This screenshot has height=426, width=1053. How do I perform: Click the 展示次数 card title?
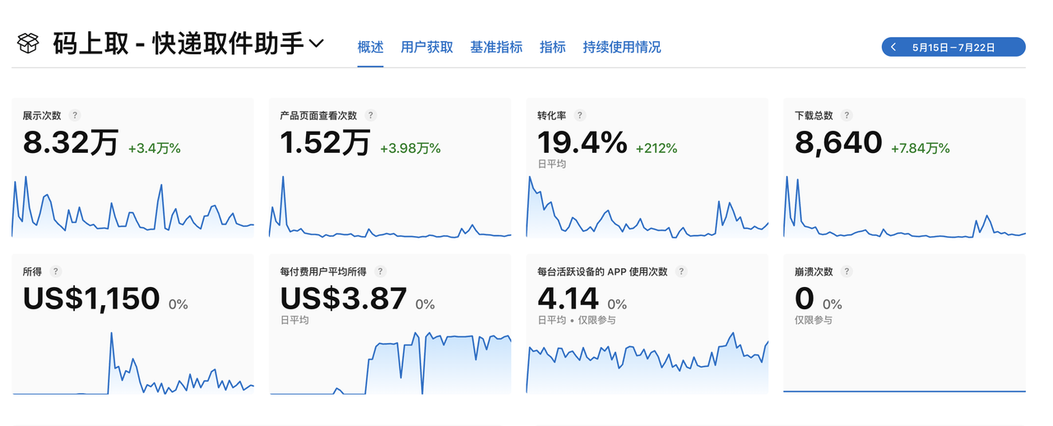pyautogui.click(x=42, y=116)
